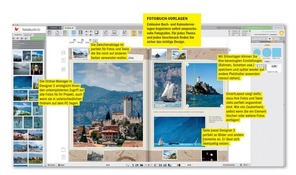Click the green button in photo panel

[38, 38]
